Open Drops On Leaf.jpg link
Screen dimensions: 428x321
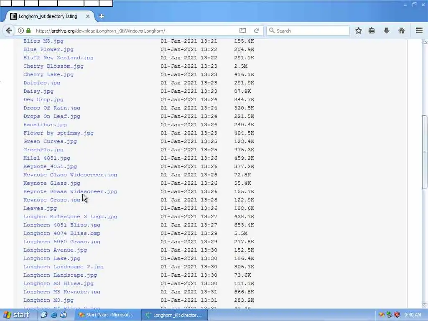[x=52, y=116]
